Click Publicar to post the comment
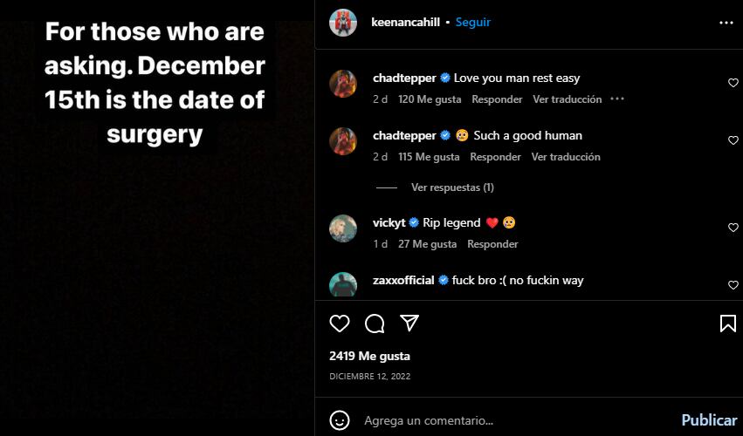 (709, 419)
